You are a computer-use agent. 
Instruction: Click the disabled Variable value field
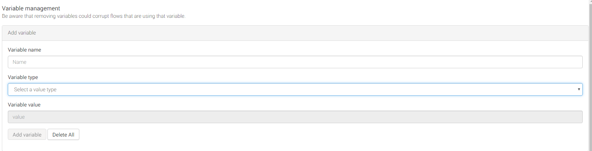click(295, 117)
